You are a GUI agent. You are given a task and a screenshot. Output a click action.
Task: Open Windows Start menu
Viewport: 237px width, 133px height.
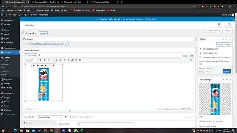[x=3, y=130]
